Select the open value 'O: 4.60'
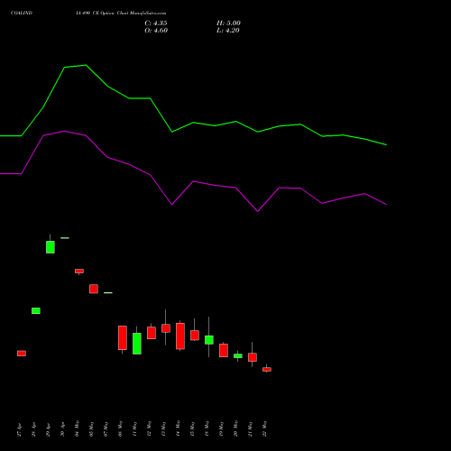This screenshot has width=451, height=451. pyautogui.click(x=156, y=31)
